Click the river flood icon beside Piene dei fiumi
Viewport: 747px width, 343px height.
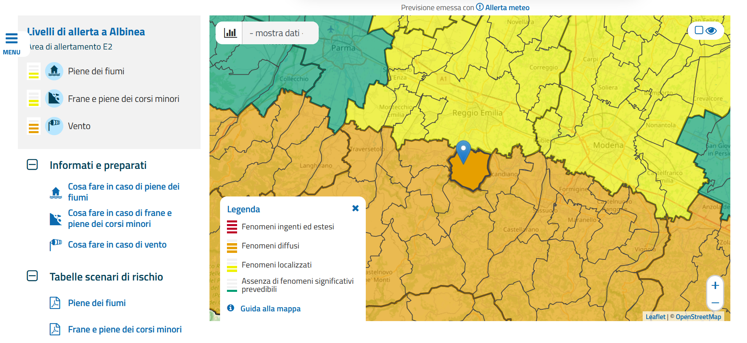54,71
